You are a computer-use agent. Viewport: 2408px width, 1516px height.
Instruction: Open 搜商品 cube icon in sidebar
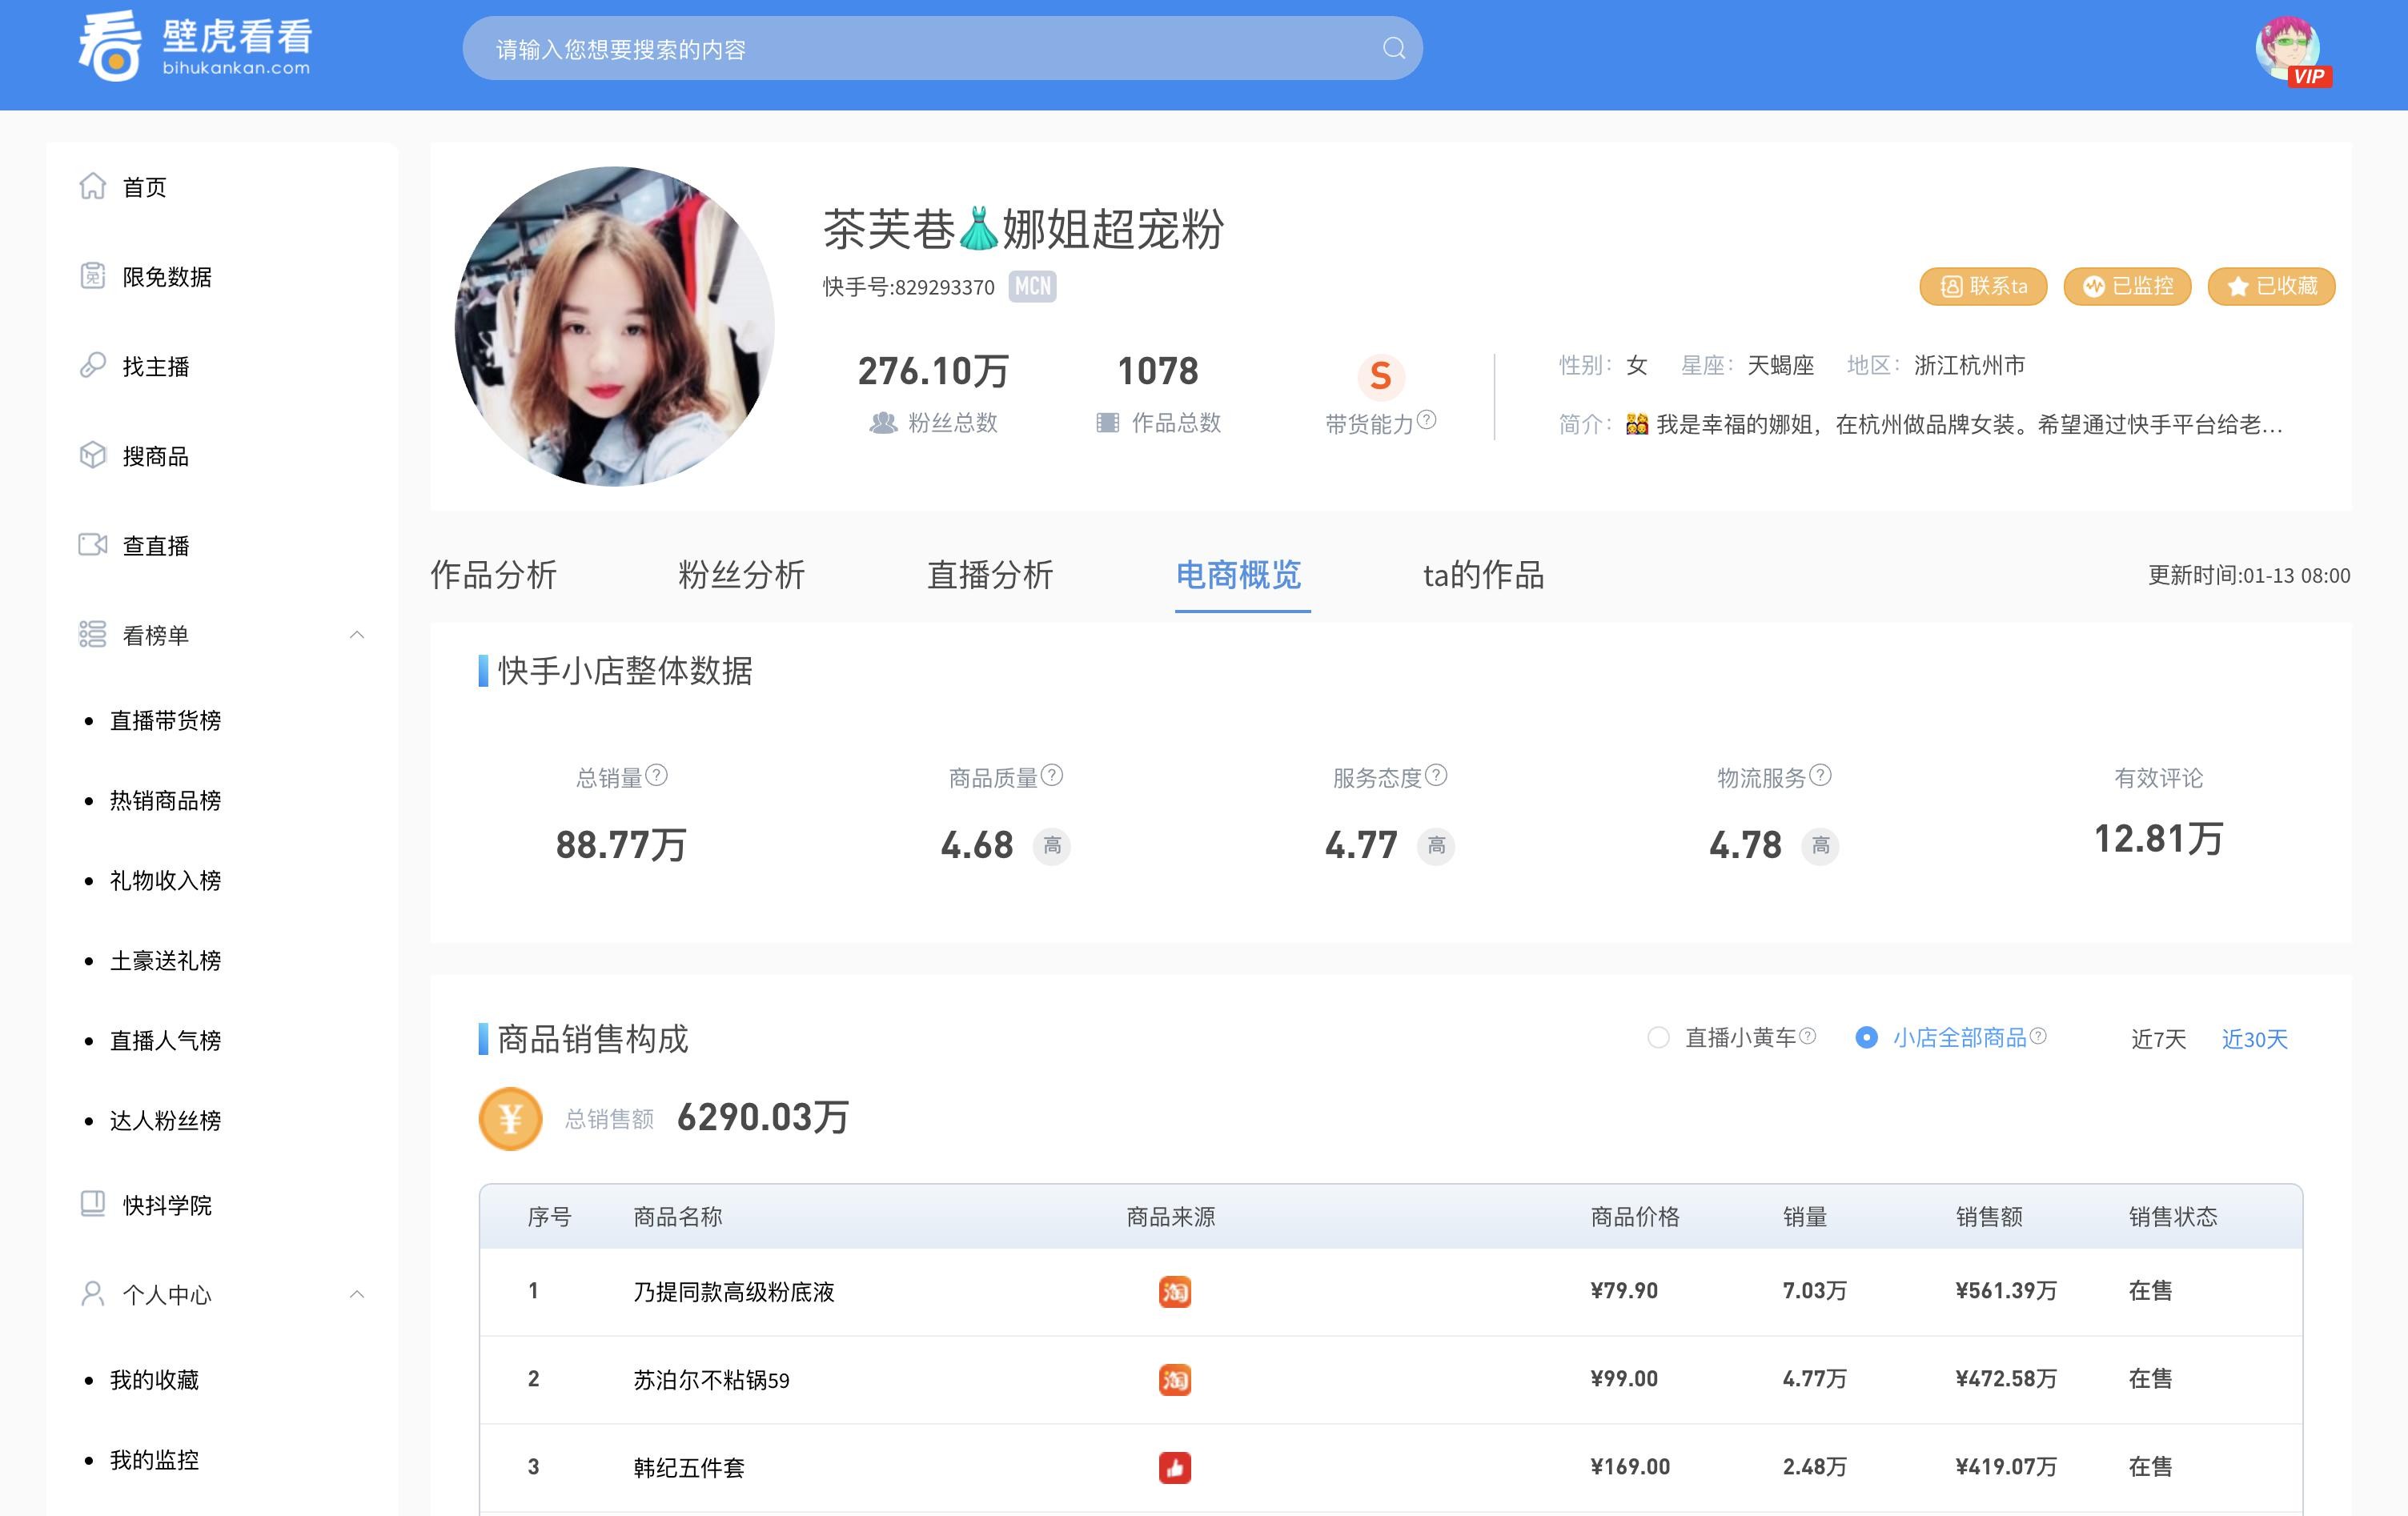point(92,455)
